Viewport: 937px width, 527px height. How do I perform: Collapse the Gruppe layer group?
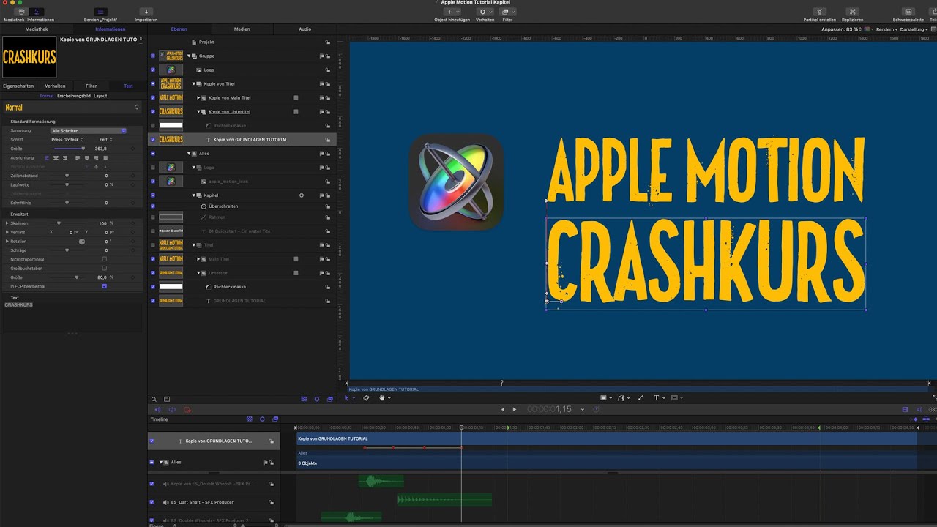(189, 56)
